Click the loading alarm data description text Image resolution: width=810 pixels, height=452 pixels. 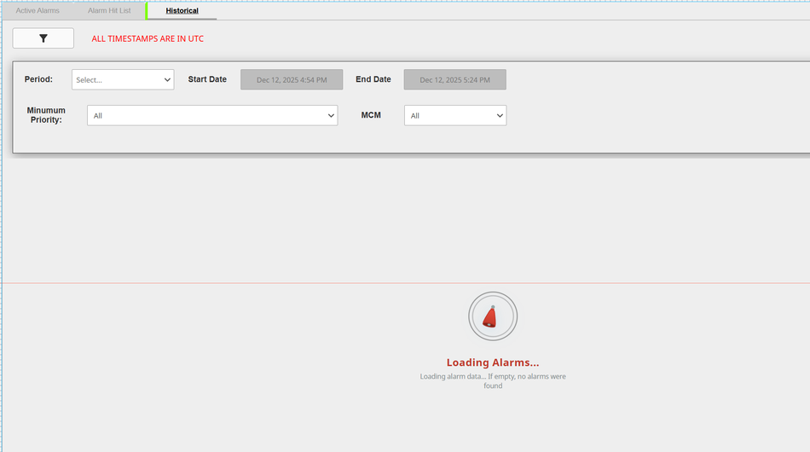[493, 380]
